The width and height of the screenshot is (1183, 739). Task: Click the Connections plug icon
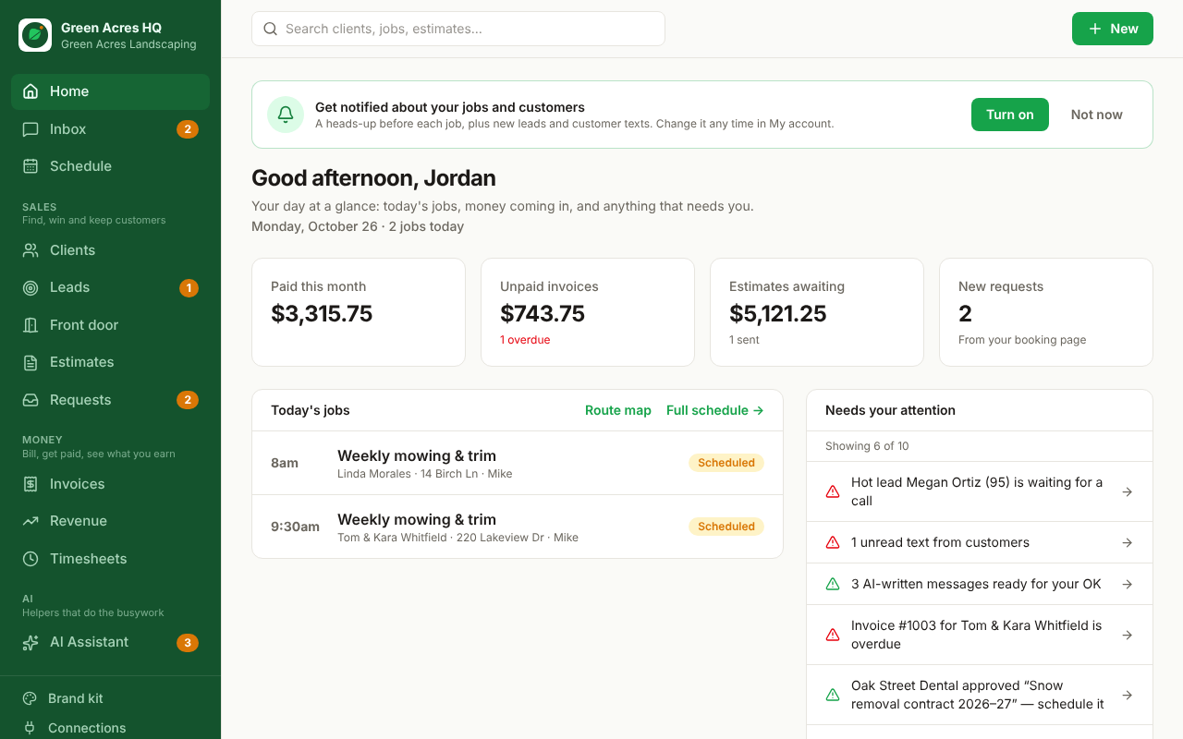30,728
